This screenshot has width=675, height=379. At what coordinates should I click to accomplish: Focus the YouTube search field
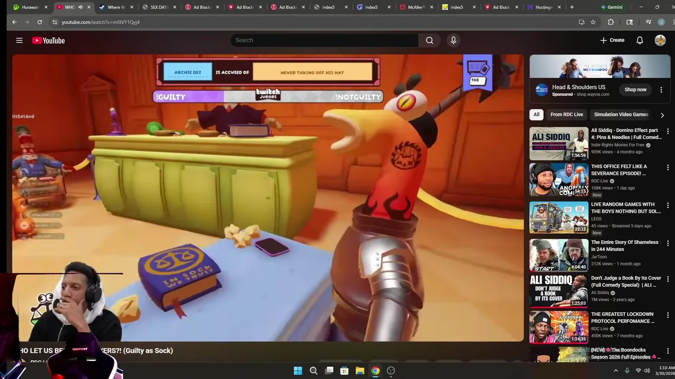(324, 40)
